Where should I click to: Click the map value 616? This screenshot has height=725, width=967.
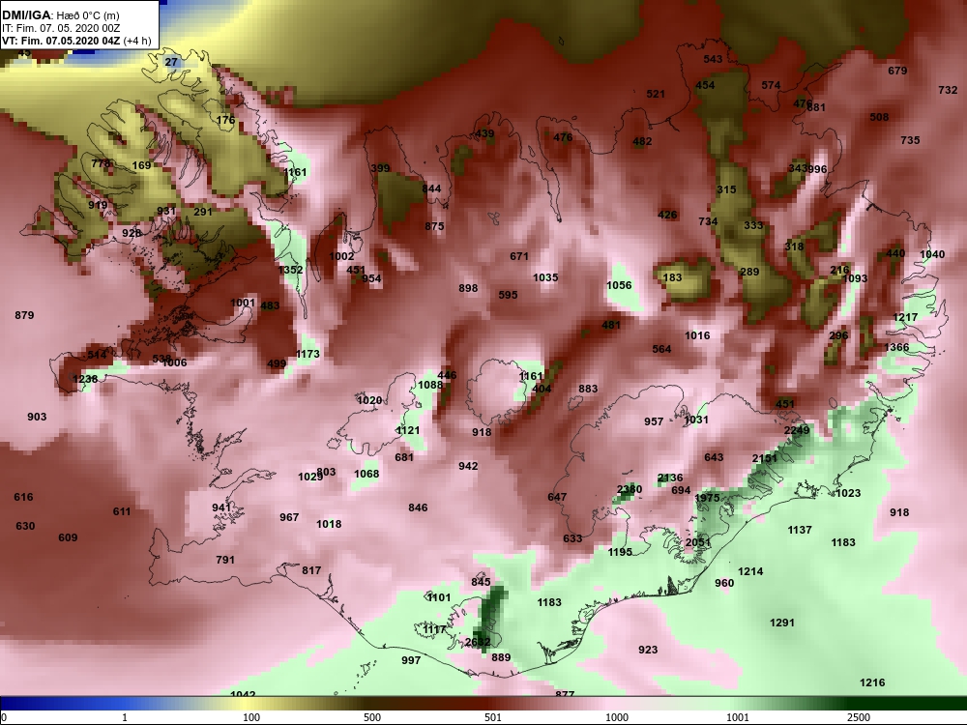[23, 497]
